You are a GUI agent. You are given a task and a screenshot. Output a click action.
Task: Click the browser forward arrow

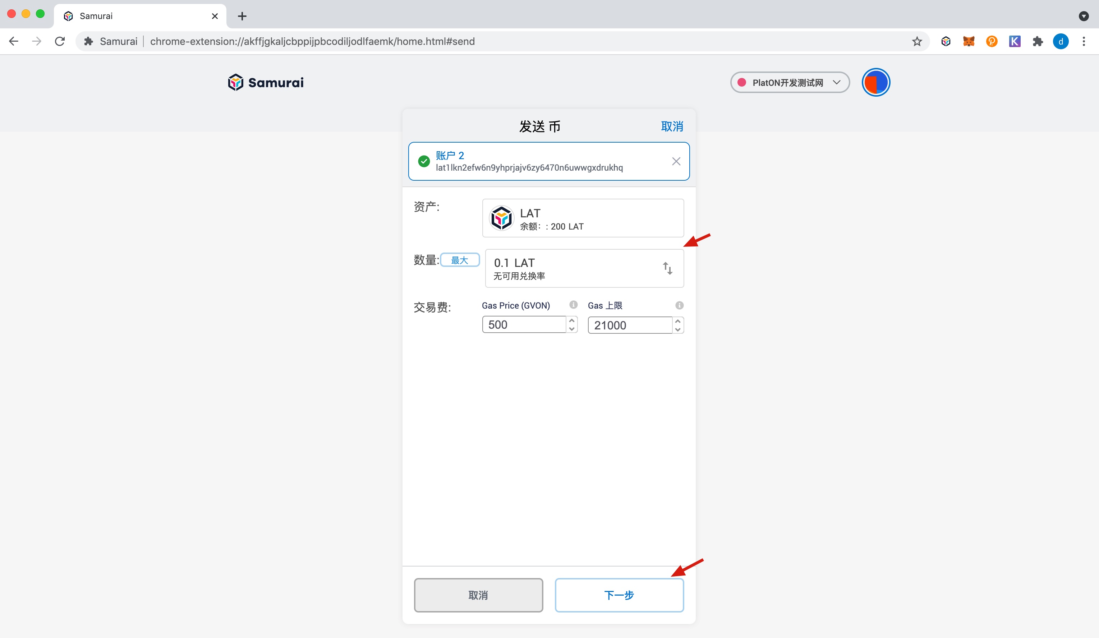click(37, 41)
